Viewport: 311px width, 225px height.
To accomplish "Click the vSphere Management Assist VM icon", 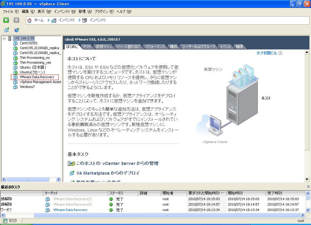I will [x=15, y=82].
